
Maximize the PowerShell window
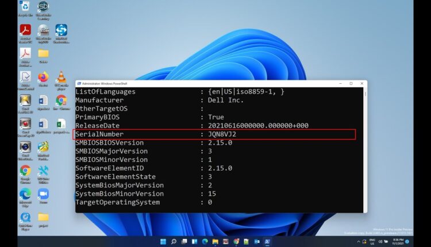tap(351, 83)
